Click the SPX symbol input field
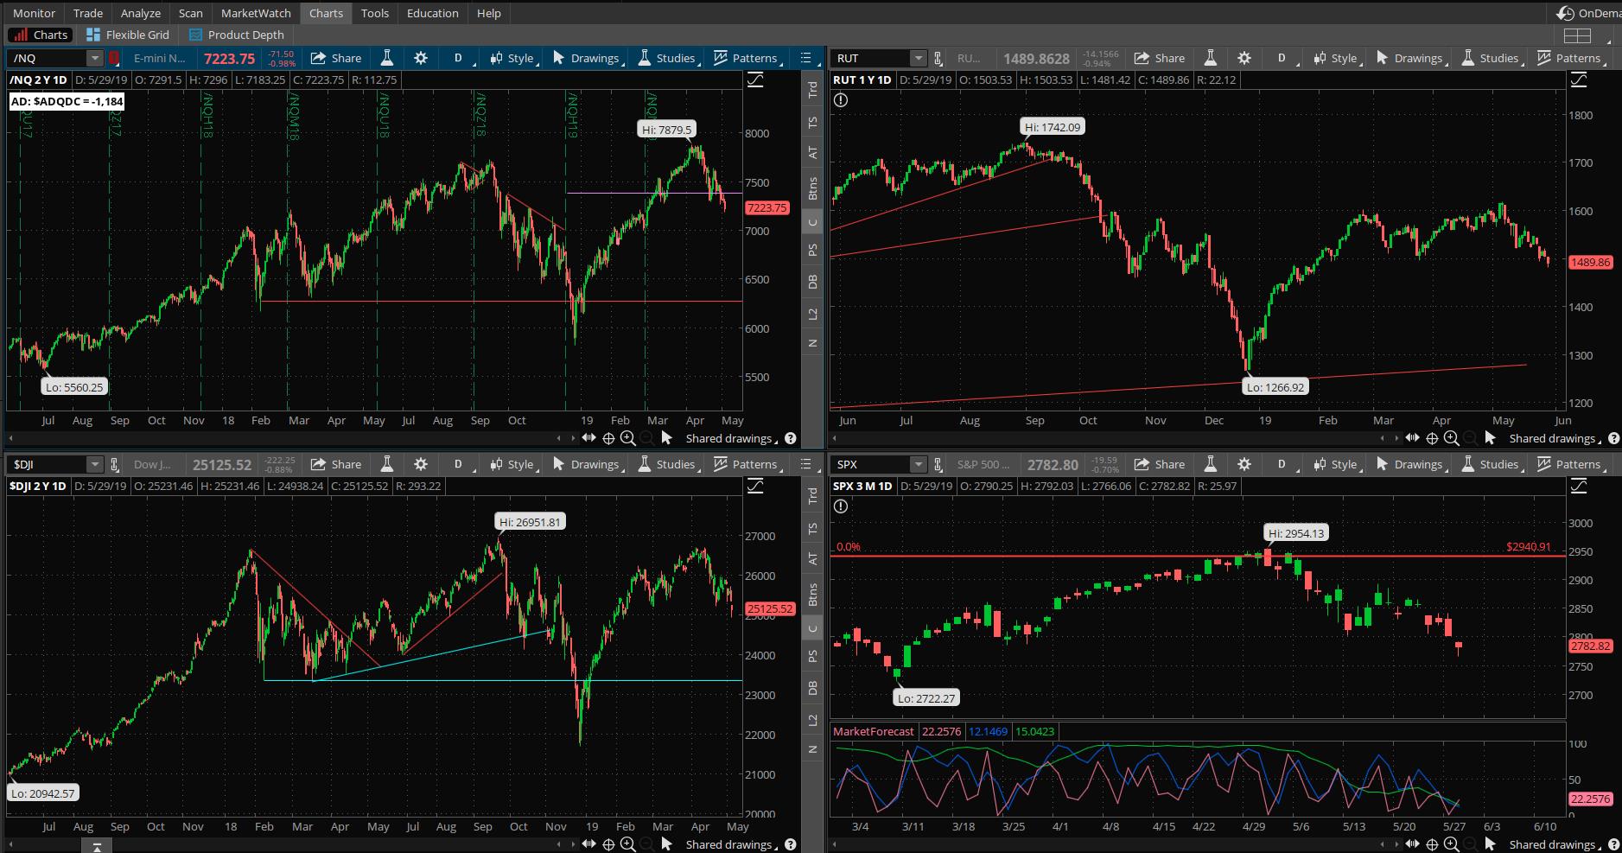This screenshot has height=853, width=1622. tap(870, 464)
